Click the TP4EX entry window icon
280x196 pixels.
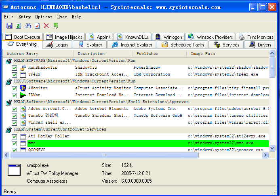(23, 74)
